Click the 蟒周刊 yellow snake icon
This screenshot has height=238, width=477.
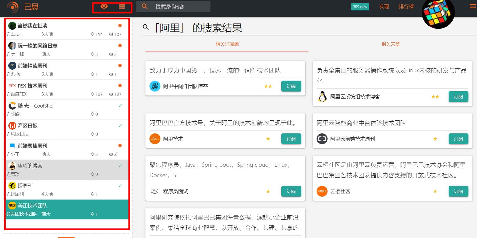coord(12,185)
